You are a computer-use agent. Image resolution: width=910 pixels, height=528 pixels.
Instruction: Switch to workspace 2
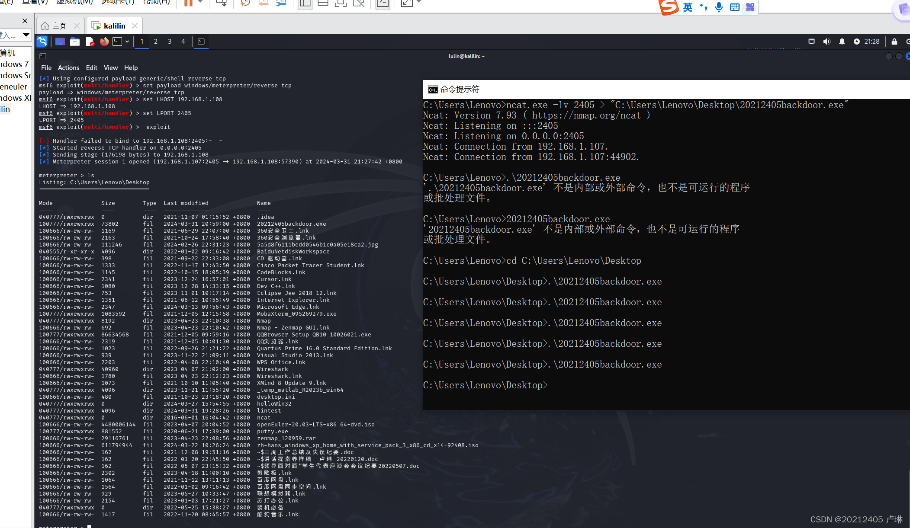[156, 42]
